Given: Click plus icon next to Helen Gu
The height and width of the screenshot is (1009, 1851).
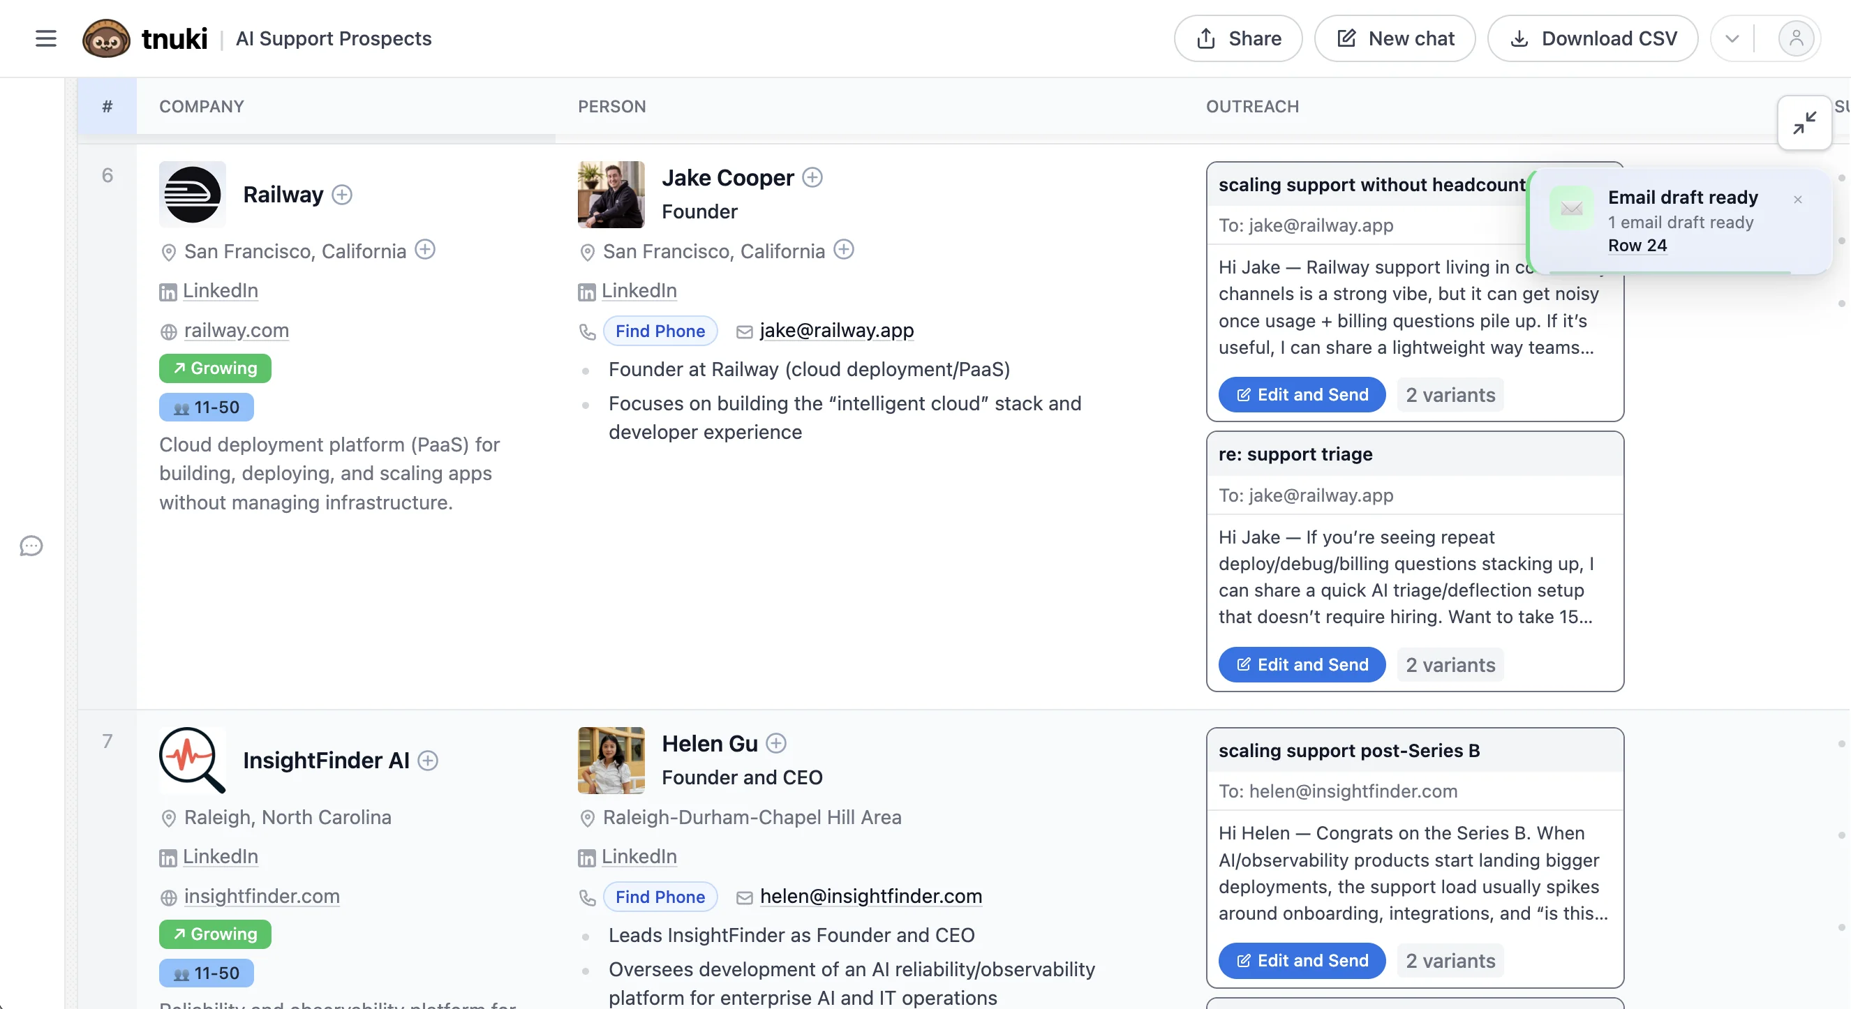Looking at the screenshot, I should point(776,742).
